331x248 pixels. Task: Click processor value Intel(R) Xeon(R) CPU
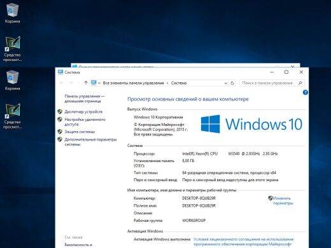[x=200, y=154]
